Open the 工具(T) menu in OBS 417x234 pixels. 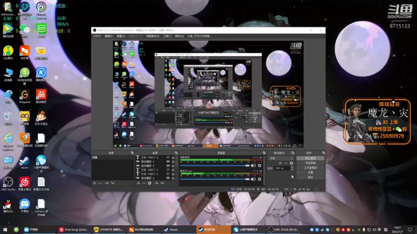click(x=167, y=36)
